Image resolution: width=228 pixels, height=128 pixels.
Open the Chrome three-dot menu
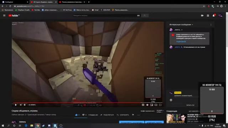[226, 6]
